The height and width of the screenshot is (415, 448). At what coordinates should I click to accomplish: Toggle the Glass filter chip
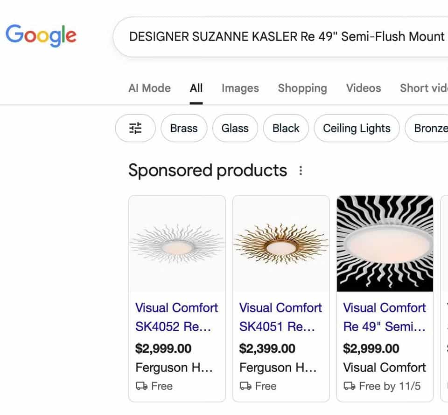coord(235,128)
